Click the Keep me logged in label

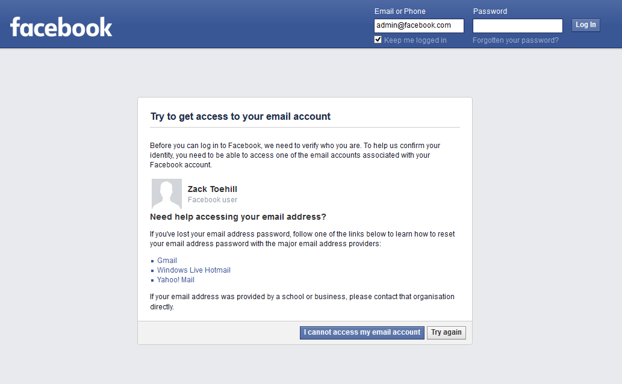[415, 40]
